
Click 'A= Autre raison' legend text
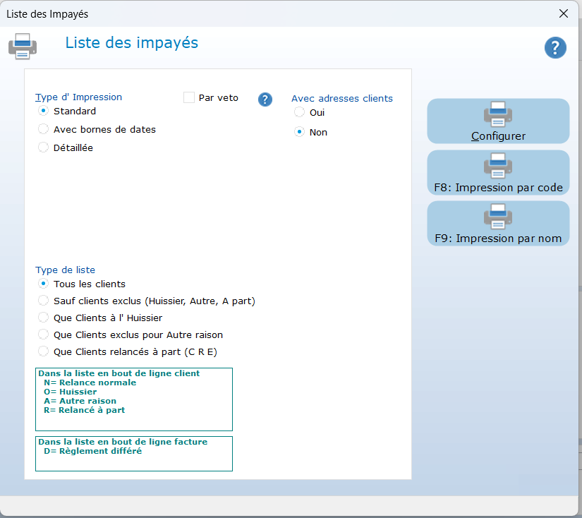[x=80, y=401]
